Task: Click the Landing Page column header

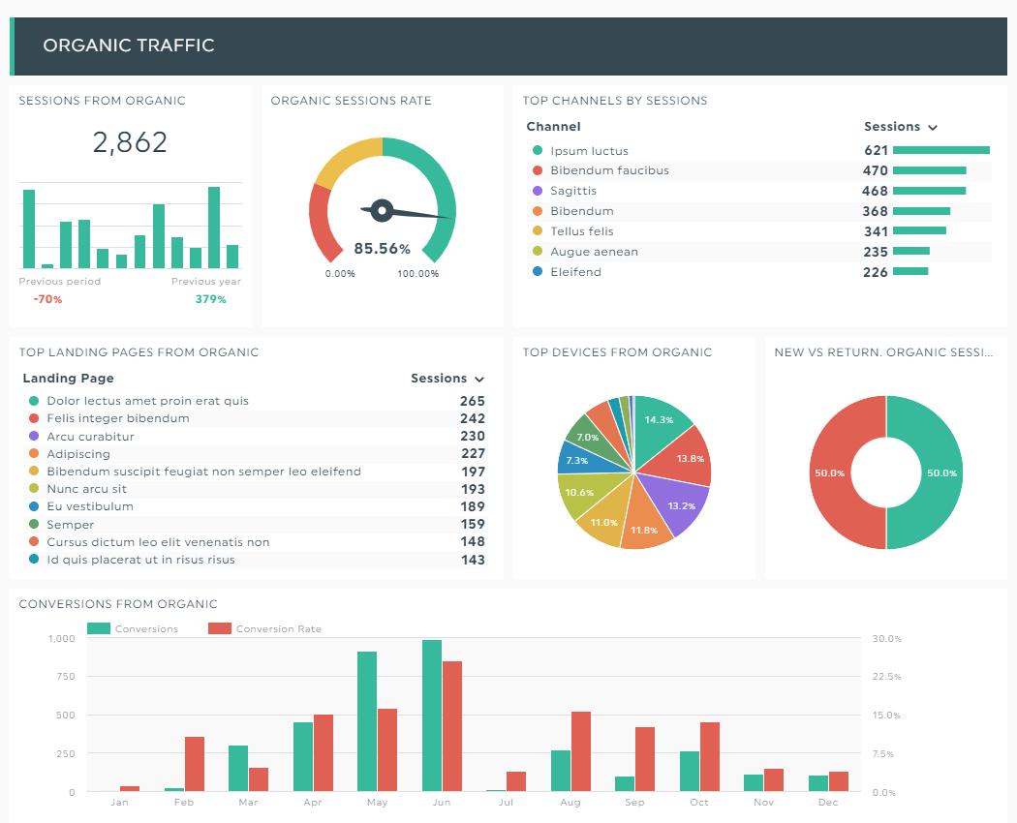Action: coord(68,379)
